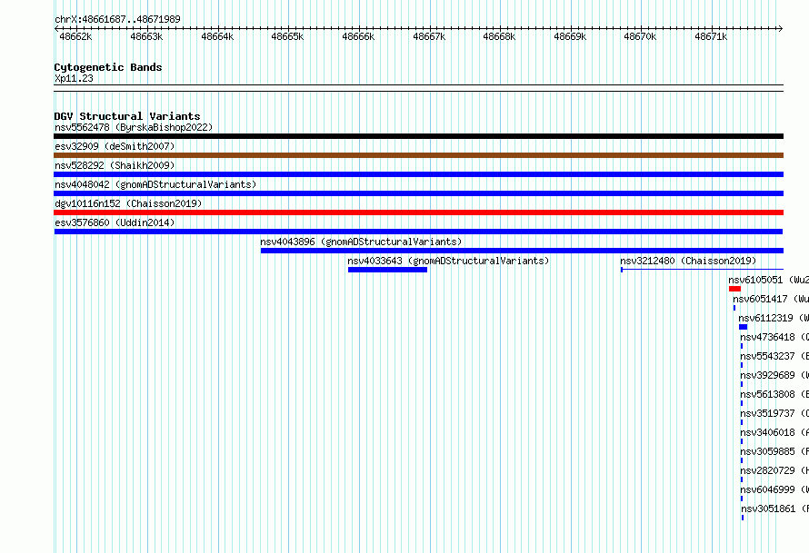Screen dimensions: 809x553
Task: Click the nsv4048042 gnomAD variant bar
Action: pos(418,193)
